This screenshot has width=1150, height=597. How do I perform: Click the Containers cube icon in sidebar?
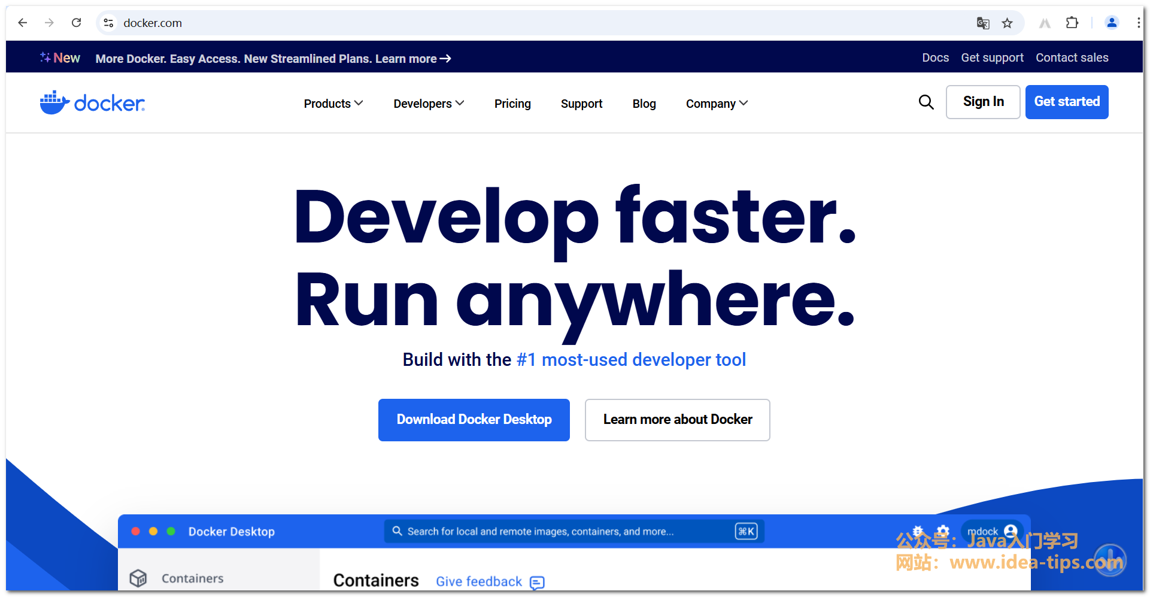tap(138, 578)
